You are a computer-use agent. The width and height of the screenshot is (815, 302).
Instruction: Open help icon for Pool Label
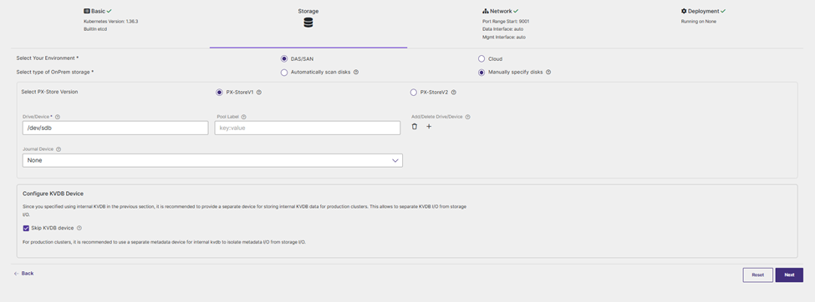tap(244, 117)
